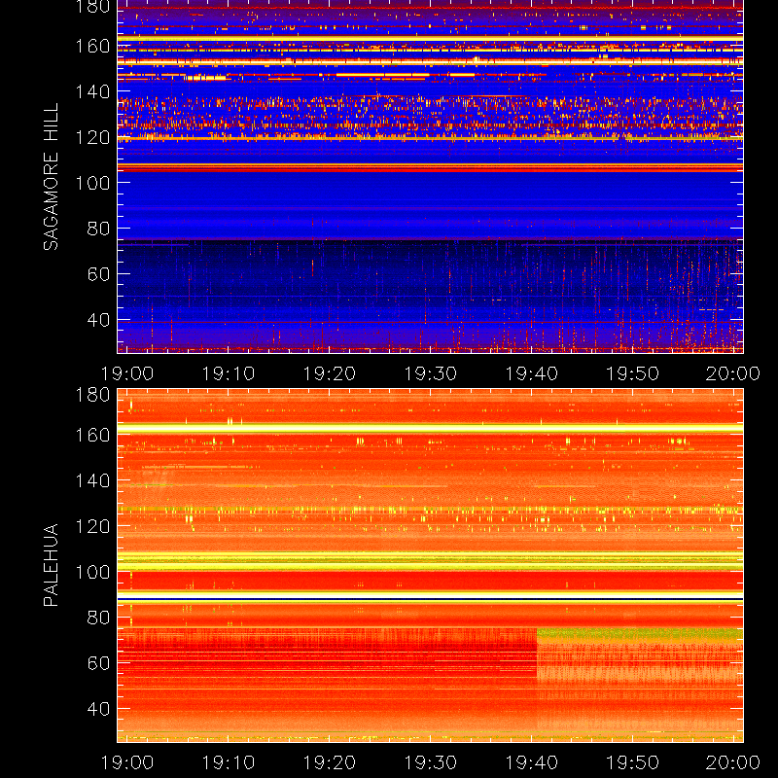Select the 140 label on Palehua axis
The image size is (778, 778).
coord(92,480)
